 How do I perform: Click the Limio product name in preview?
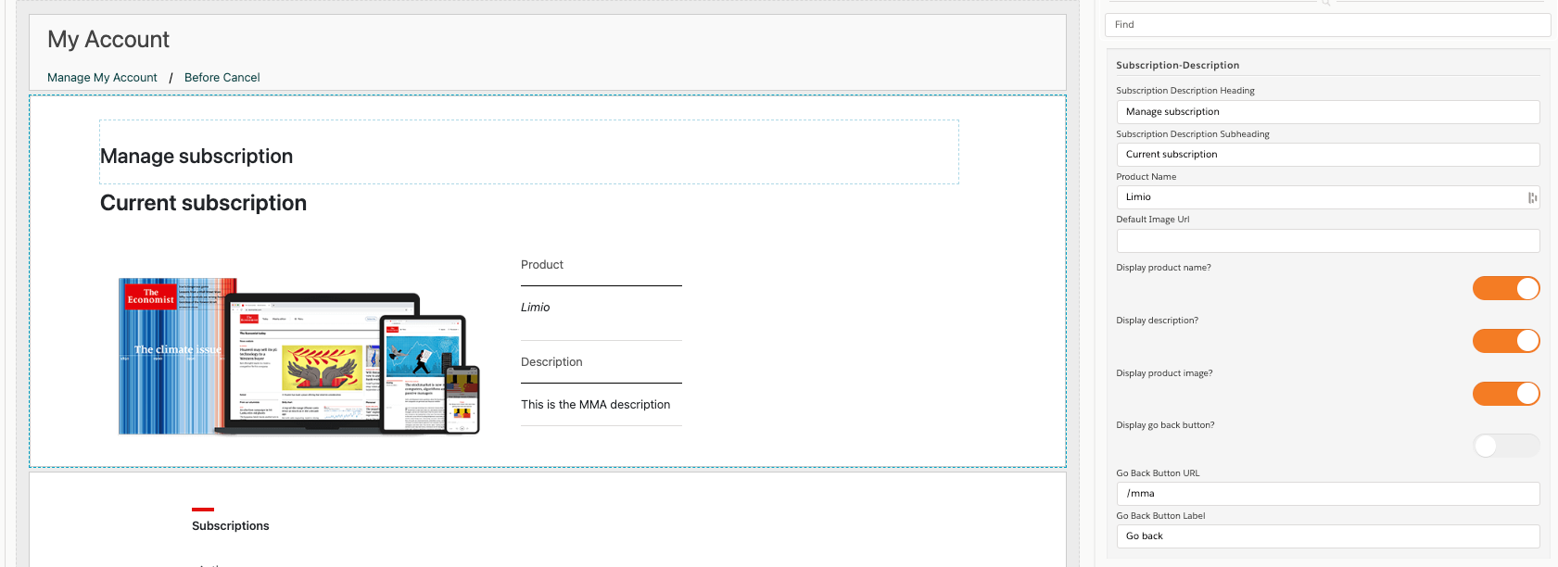tap(535, 308)
